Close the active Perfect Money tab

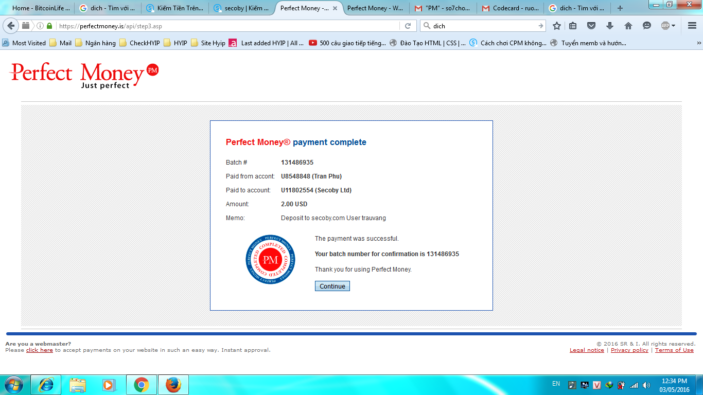pyautogui.click(x=335, y=8)
